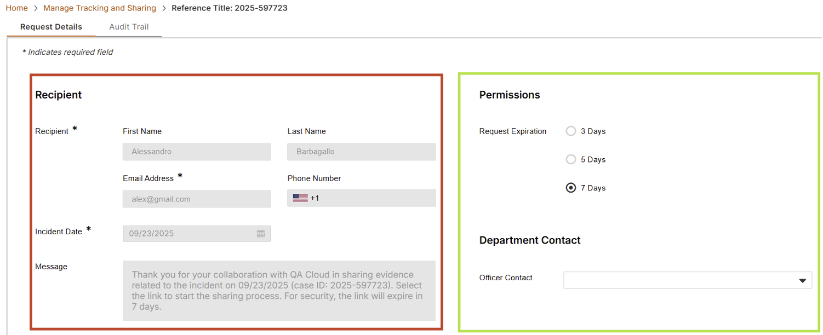Choose the 5 Days expiration radio button

tap(571, 160)
